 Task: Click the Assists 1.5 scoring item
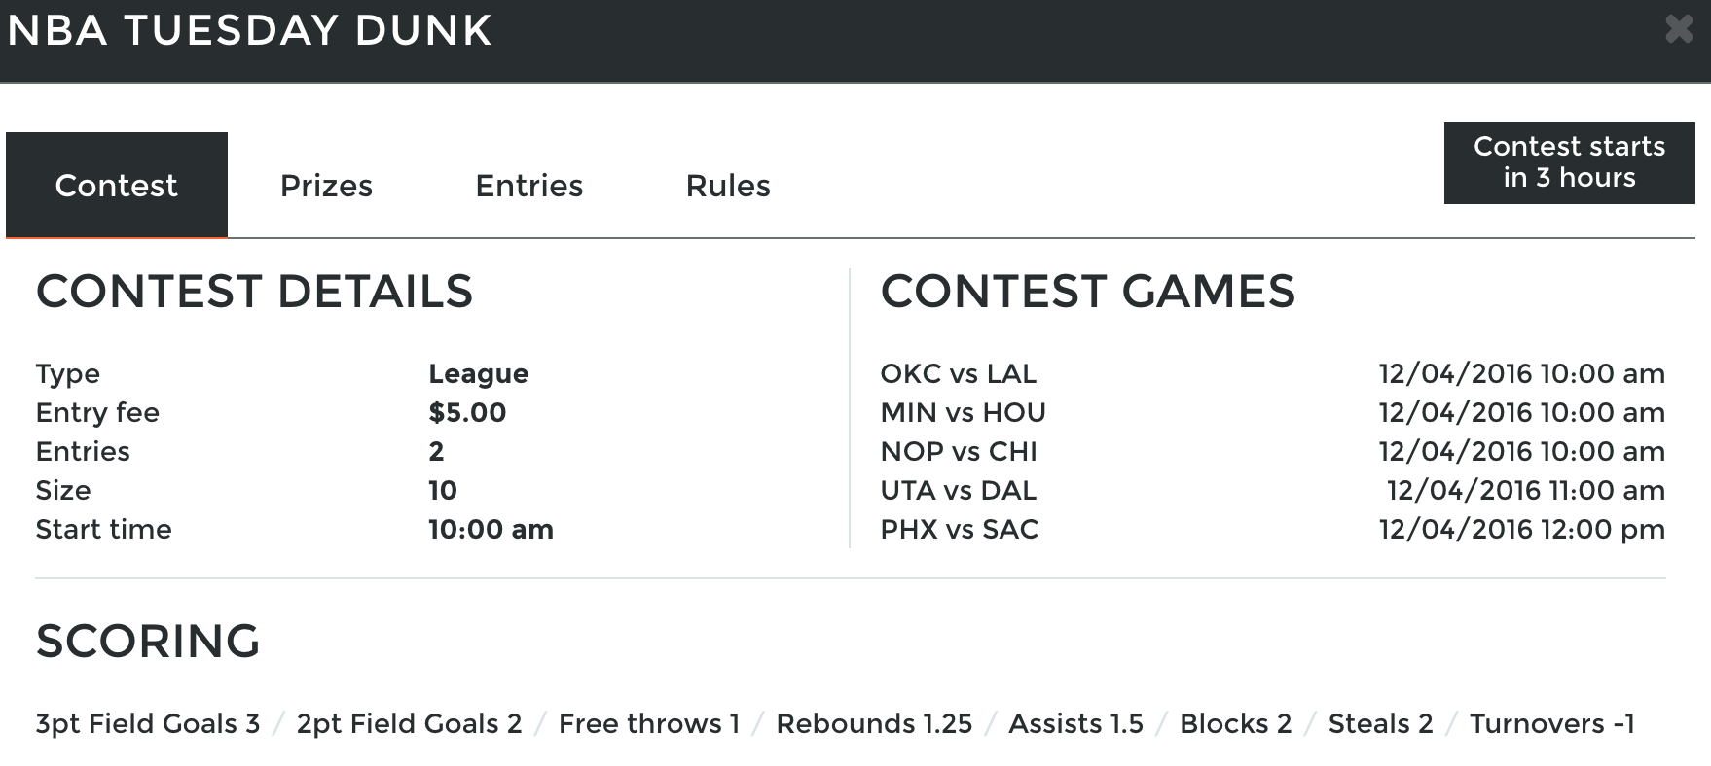click(1075, 723)
